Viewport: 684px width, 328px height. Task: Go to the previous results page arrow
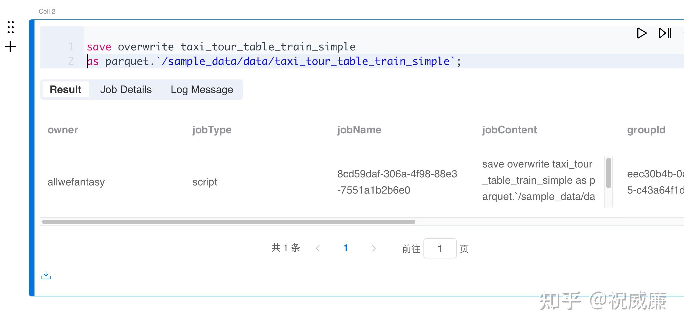pos(318,248)
